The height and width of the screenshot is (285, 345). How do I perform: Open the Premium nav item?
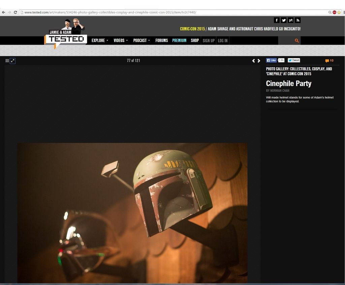tap(179, 40)
